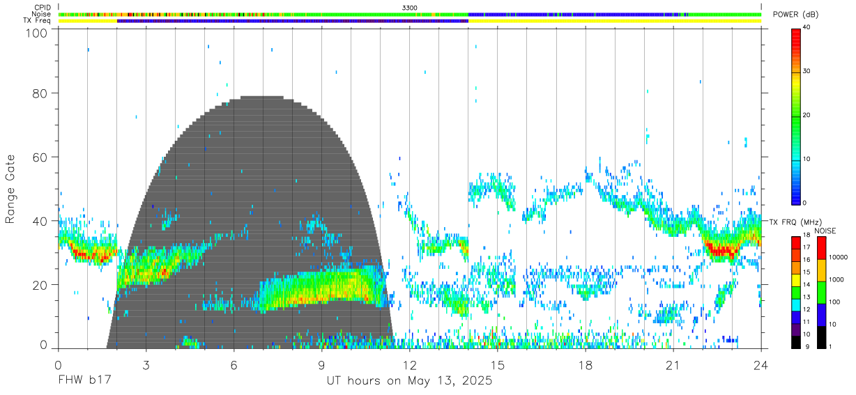Select the Noise row label
Screen dimensions: 856x395
tap(42, 14)
